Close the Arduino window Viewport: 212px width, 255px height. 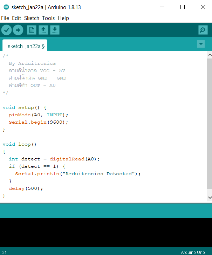click(x=203, y=7)
